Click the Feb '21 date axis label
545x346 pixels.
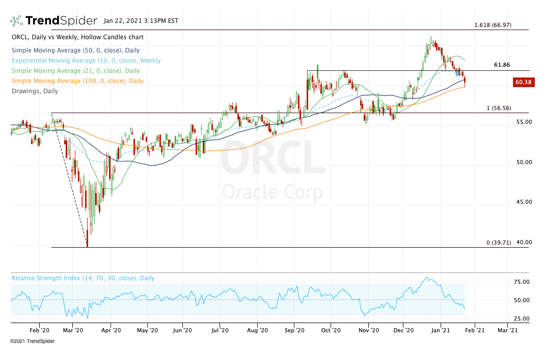click(x=475, y=330)
